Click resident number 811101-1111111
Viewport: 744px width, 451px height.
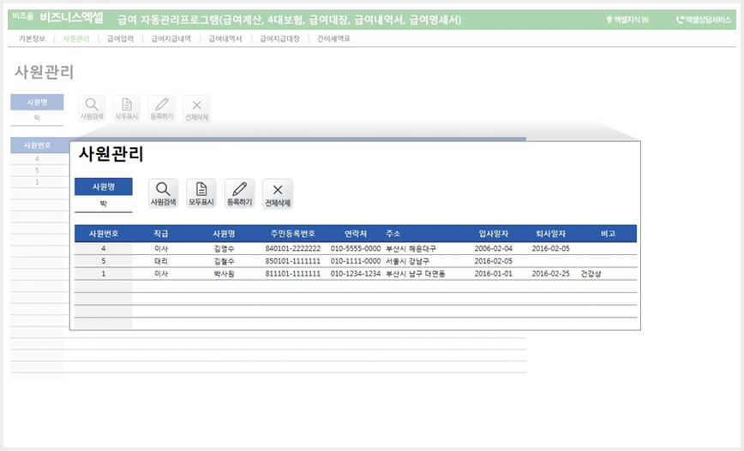tap(293, 274)
